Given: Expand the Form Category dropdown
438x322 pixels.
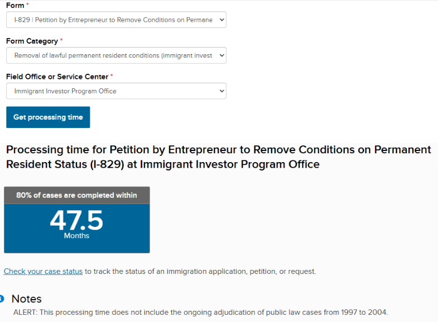Looking at the screenshot, I should click(112, 55).
